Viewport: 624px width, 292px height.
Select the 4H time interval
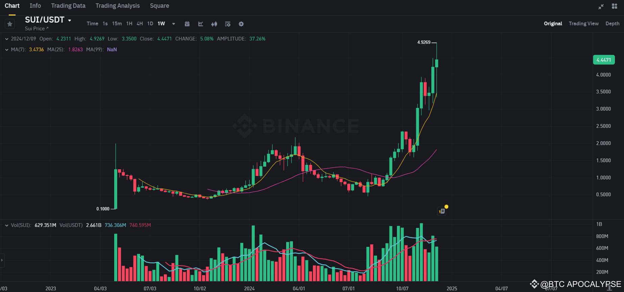coord(140,24)
